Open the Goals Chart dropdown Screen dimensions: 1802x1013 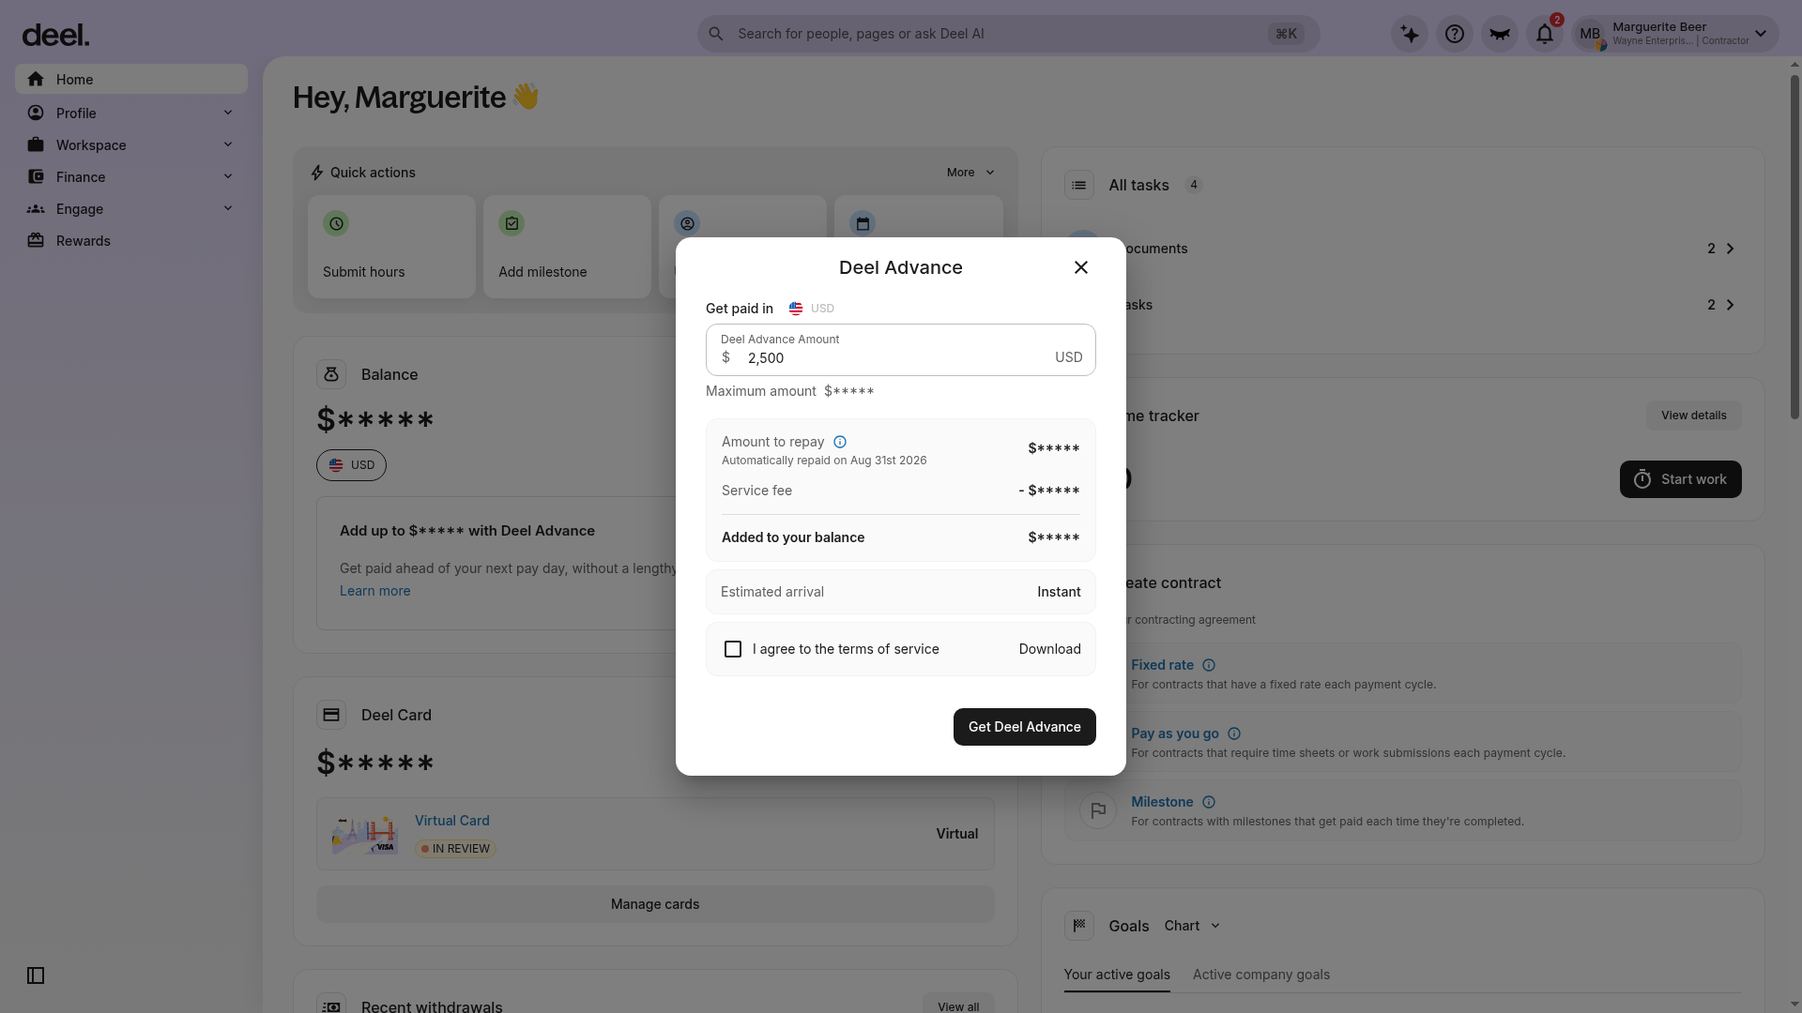point(1192,926)
